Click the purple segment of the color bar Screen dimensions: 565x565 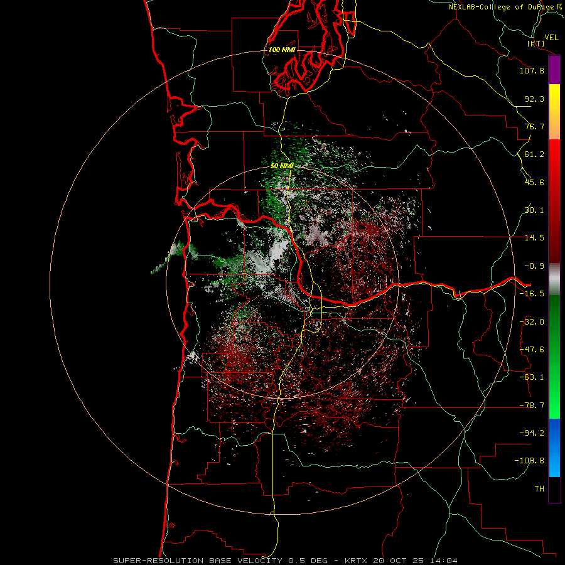click(554, 70)
